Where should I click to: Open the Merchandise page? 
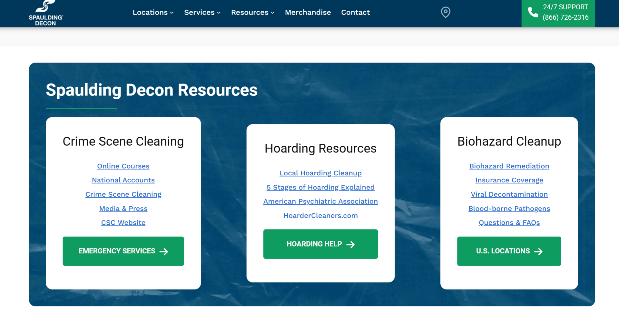point(308,12)
